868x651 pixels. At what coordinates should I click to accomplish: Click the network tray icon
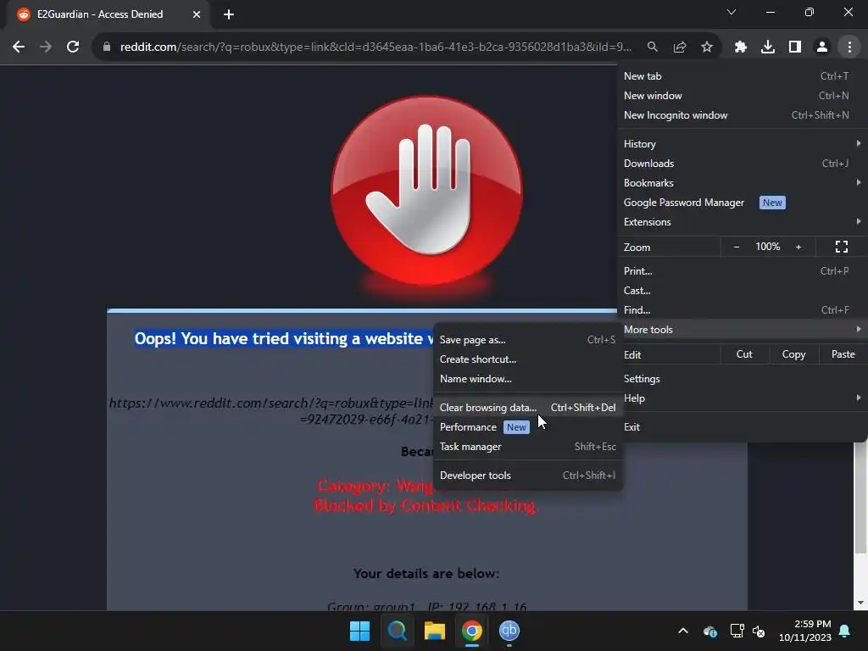(737, 631)
